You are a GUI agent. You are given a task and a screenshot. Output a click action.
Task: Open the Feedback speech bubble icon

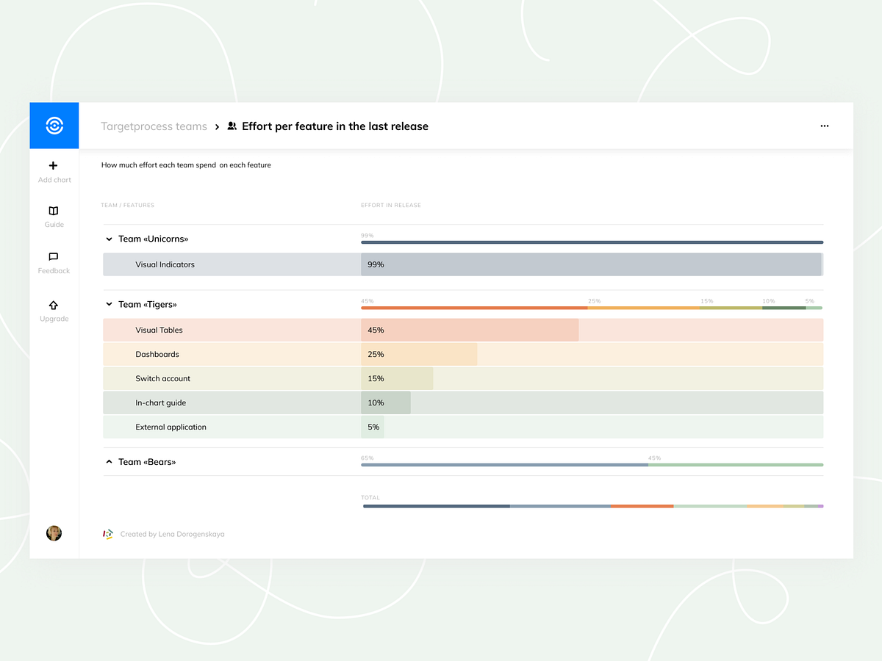pyautogui.click(x=54, y=257)
